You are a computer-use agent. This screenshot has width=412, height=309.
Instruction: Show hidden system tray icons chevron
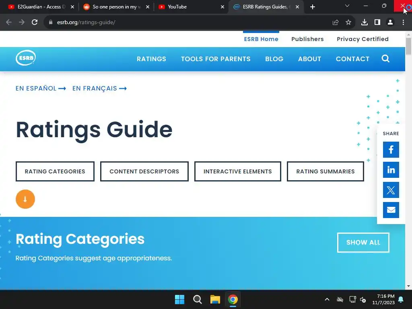point(327,299)
